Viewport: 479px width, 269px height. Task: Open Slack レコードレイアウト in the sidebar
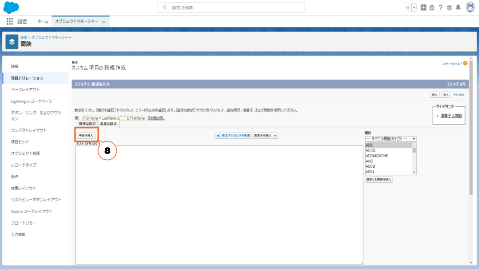click(31, 211)
